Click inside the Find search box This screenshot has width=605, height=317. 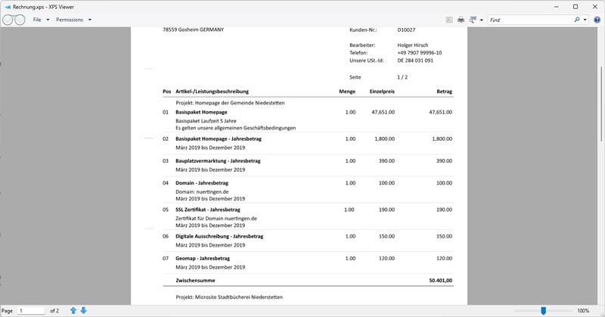[529, 20]
